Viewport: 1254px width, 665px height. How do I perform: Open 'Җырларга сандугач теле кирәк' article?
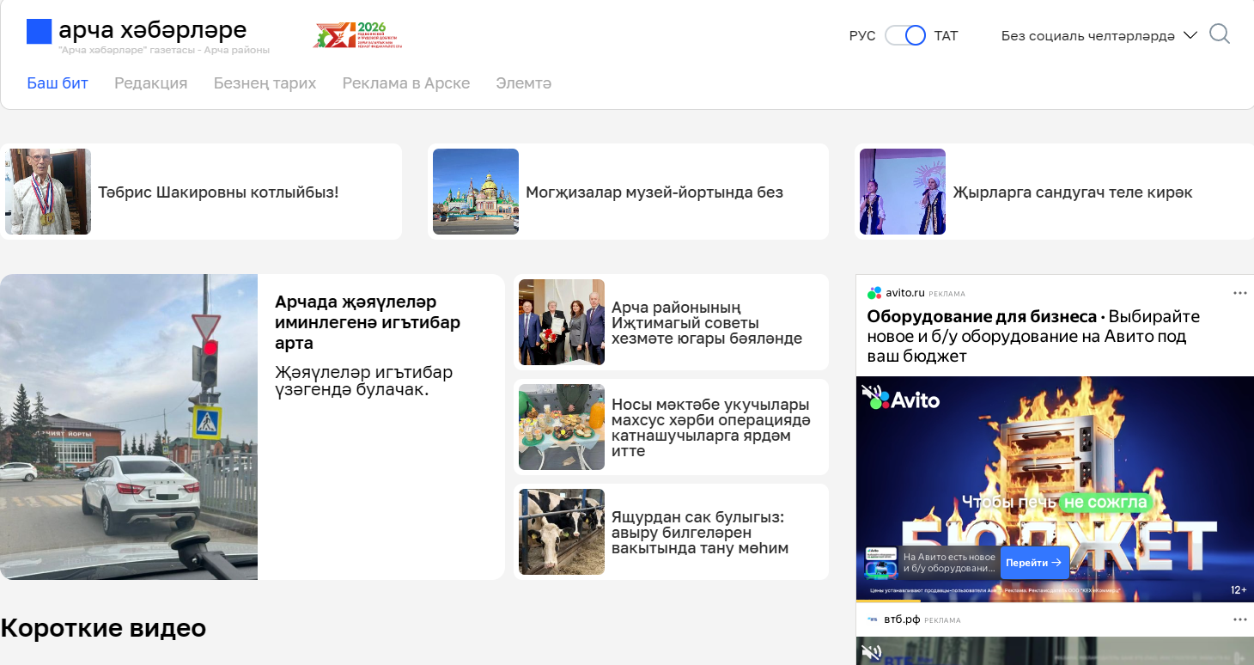point(1073,192)
